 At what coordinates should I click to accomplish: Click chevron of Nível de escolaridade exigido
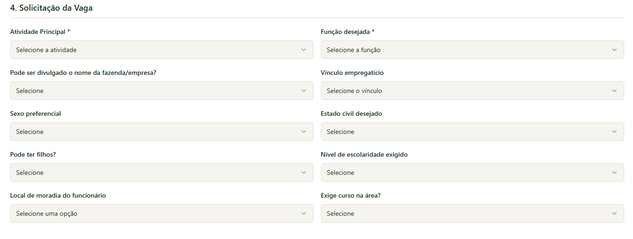coord(614,173)
